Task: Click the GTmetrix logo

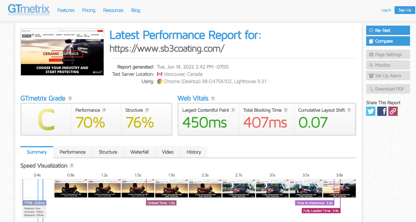Action: (x=29, y=9)
